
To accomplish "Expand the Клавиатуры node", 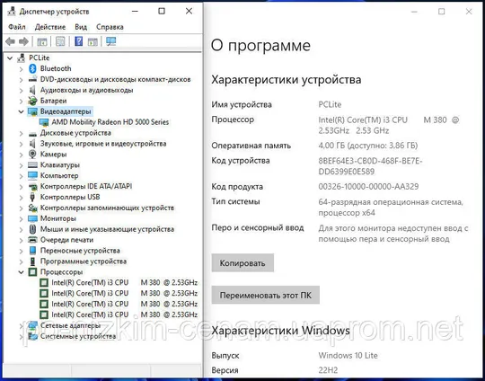I will 21,165.
